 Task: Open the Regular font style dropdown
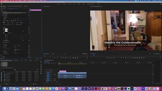[x=8, y=19]
